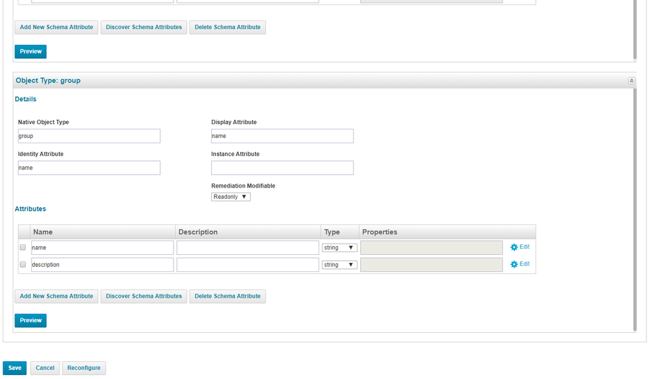Image resolution: width=659 pixels, height=379 pixels.
Task: Collapse the Object Type: group panel
Action: [631, 81]
